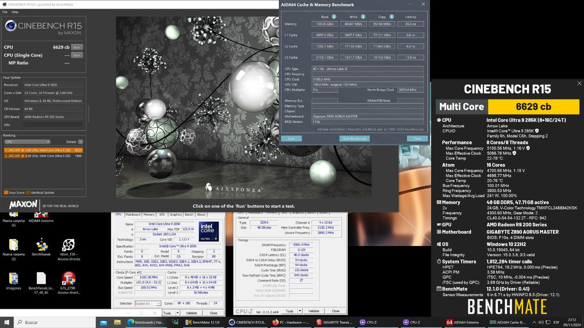The image size is (584, 328).
Task: Click the AIDA64 Save button
Action: (291, 138)
